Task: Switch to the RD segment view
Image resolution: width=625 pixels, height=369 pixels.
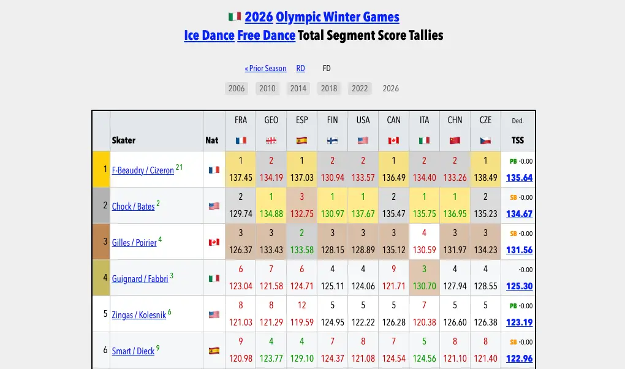Action: pyautogui.click(x=300, y=68)
